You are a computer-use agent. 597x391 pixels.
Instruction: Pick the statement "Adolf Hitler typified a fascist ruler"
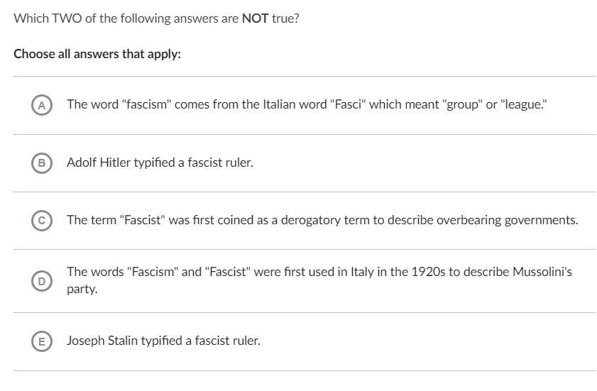tap(160, 163)
